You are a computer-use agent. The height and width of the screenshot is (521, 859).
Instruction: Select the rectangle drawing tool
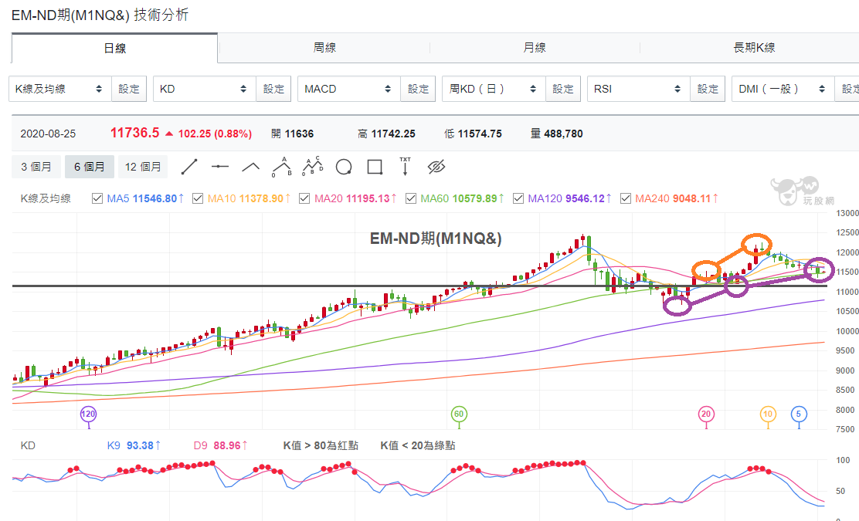coord(375,167)
